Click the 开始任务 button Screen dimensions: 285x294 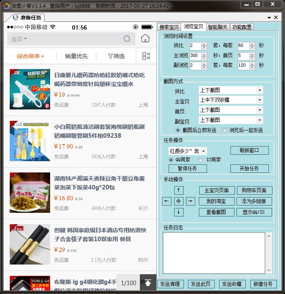pyautogui.click(x=249, y=168)
